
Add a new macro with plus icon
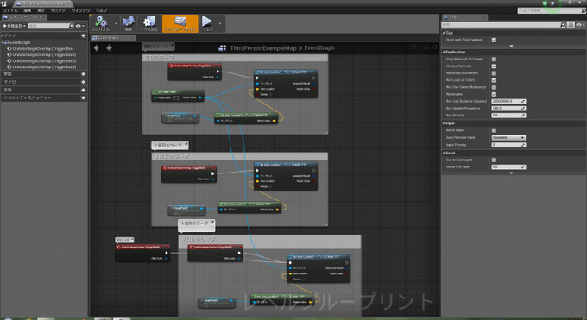83,82
